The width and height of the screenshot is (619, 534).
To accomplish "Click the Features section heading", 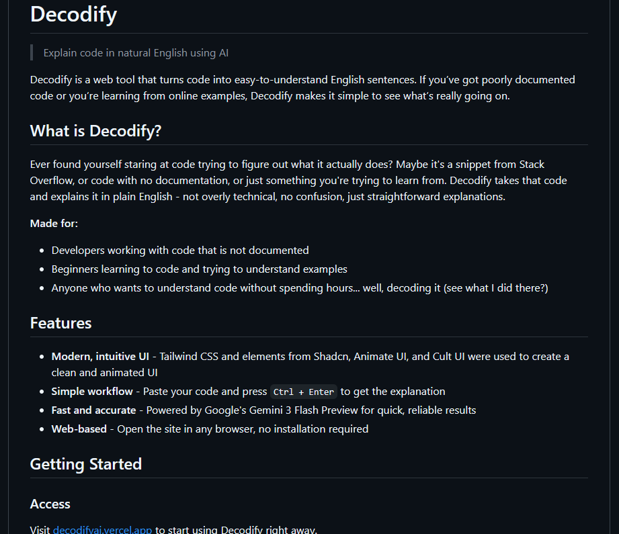I will (60, 323).
